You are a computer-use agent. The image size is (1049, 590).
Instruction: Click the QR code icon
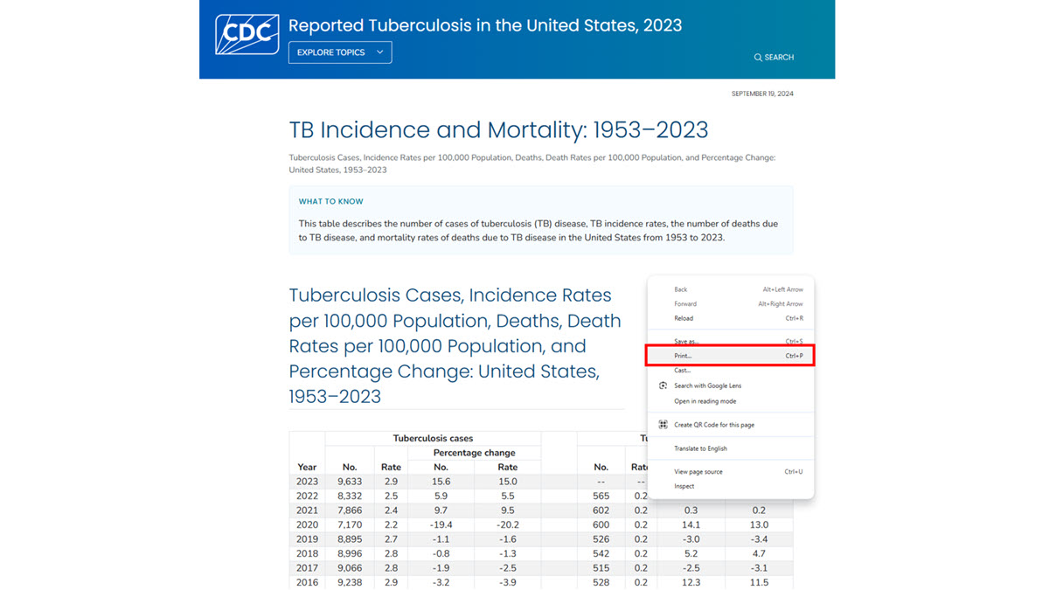pyautogui.click(x=663, y=425)
